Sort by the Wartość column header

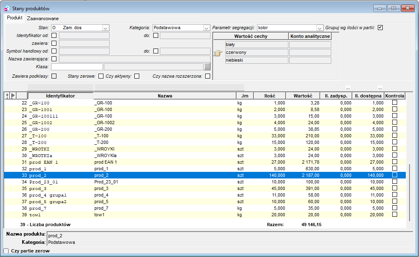coord(303,96)
